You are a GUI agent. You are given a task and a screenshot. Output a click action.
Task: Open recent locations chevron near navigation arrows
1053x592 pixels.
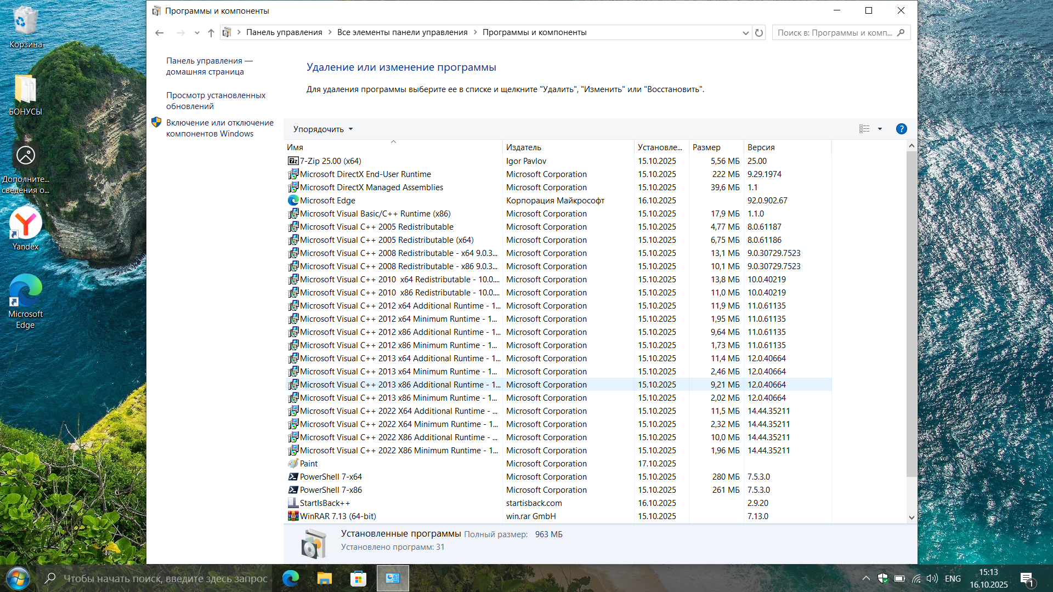click(197, 33)
